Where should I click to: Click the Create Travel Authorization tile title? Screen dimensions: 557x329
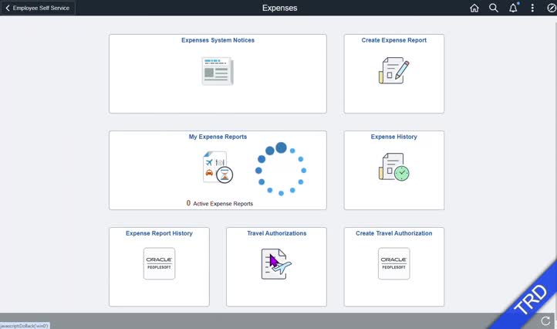393,233
